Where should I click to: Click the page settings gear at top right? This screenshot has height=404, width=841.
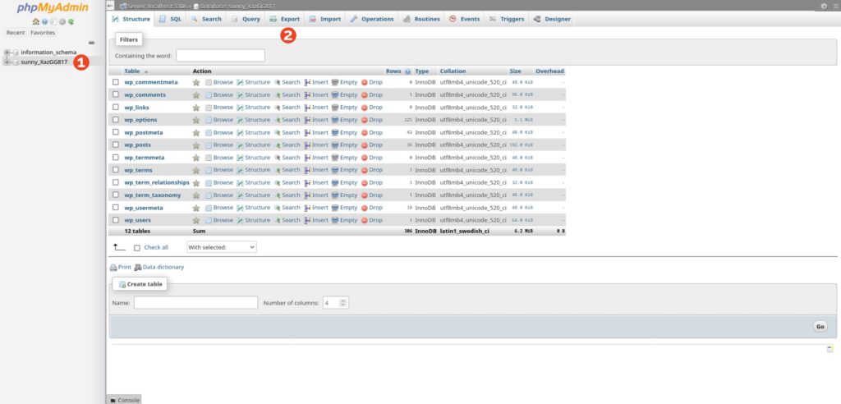point(824,6)
